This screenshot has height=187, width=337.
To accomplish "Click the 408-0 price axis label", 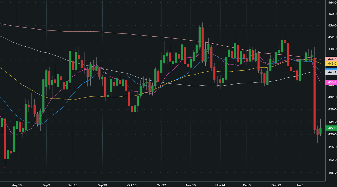I will (x=332, y=173).
